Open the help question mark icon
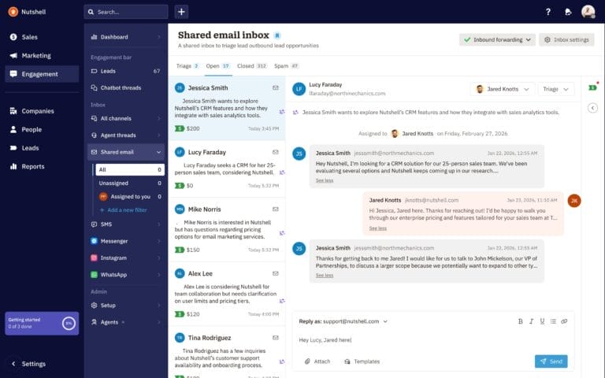The width and height of the screenshot is (605, 378). 548,12
